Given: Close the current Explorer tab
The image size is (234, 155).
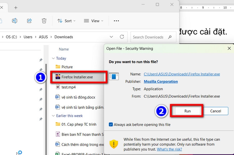Looking at the screenshot, I should click(x=2, y=7).
